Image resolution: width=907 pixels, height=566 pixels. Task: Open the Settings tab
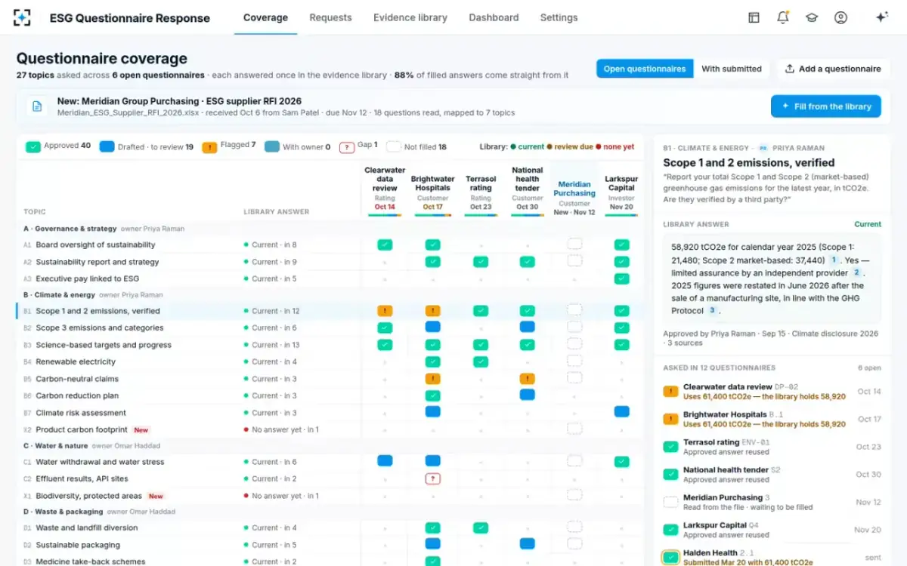point(559,17)
